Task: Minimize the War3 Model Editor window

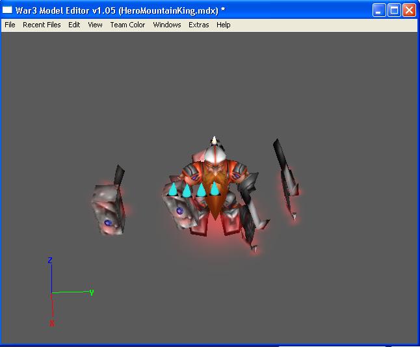Action: pyautogui.click(x=379, y=10)
